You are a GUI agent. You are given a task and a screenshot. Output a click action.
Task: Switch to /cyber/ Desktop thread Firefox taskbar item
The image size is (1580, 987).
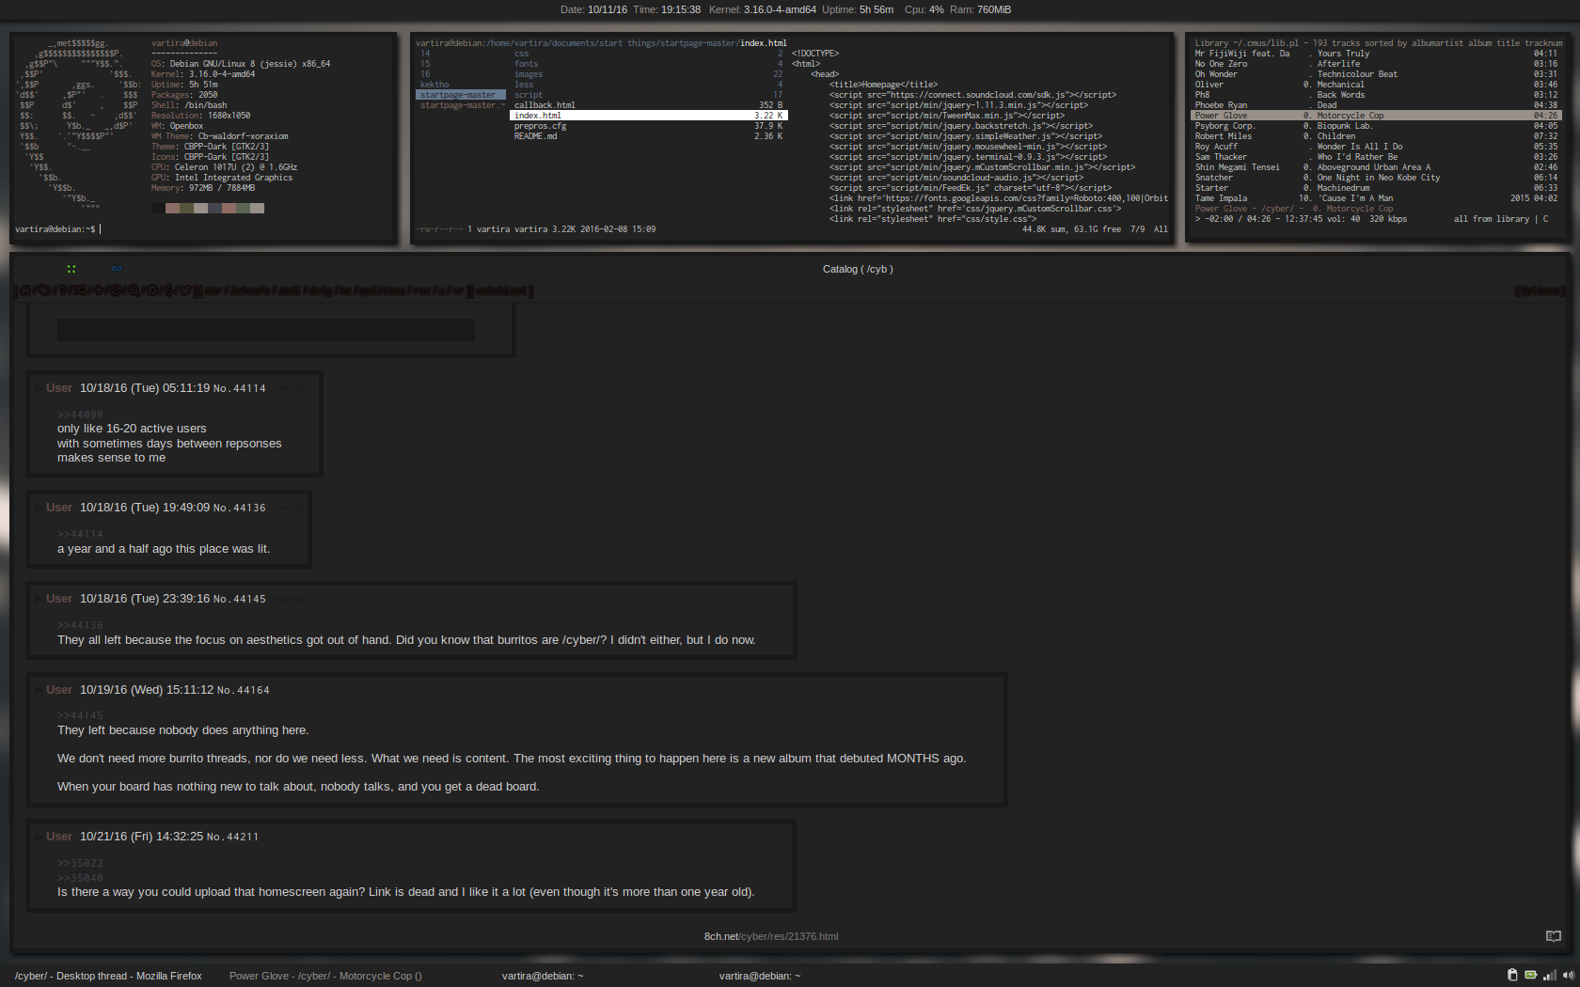point(108,976)
